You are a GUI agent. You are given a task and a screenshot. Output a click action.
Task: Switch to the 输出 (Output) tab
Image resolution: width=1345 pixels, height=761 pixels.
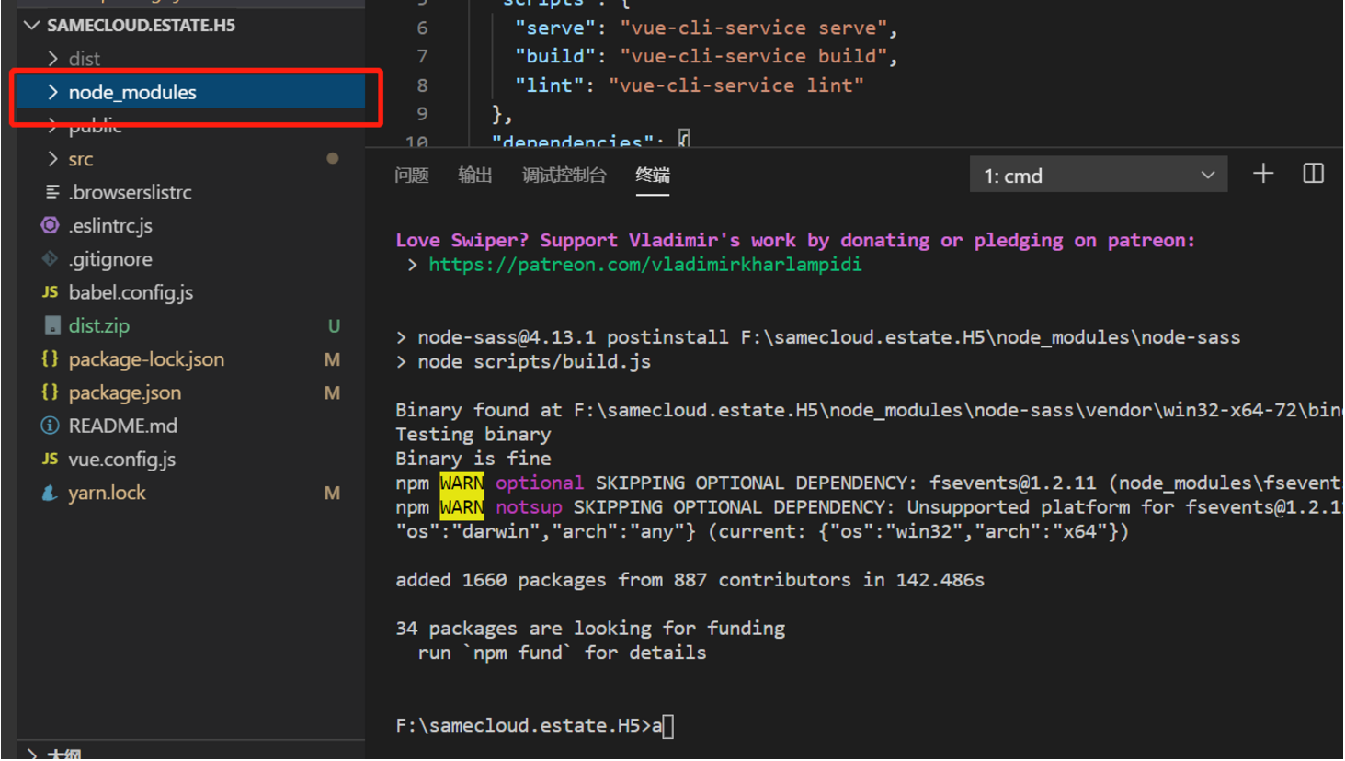[475, 175]
